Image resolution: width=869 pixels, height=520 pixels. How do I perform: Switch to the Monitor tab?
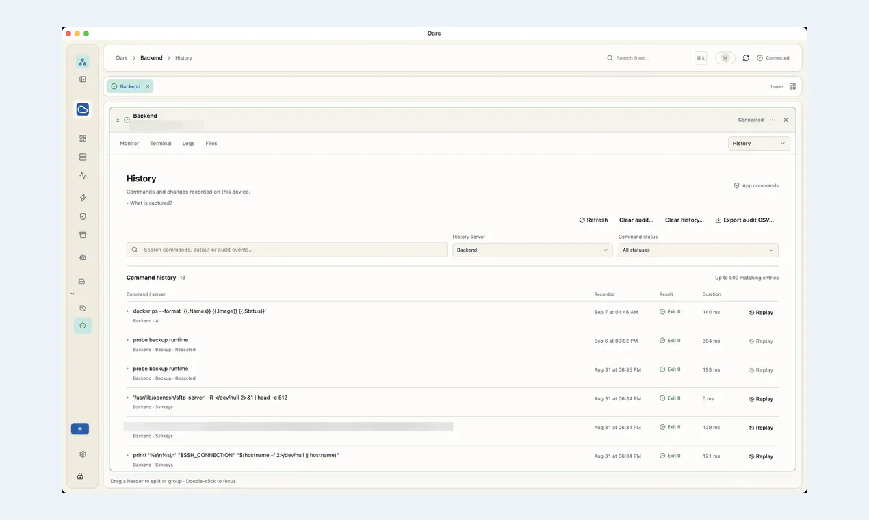point(129,144)
